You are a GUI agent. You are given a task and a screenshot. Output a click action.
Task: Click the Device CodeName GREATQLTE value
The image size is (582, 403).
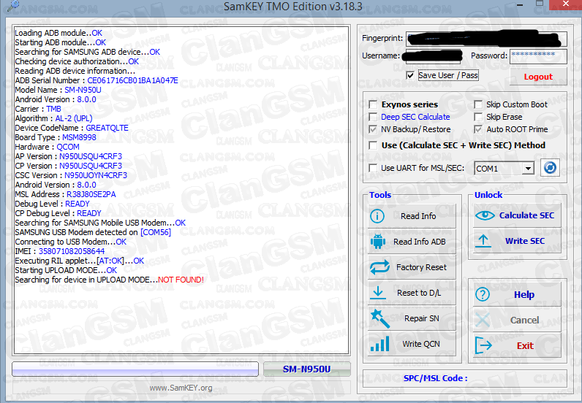[x=107, y=128]
